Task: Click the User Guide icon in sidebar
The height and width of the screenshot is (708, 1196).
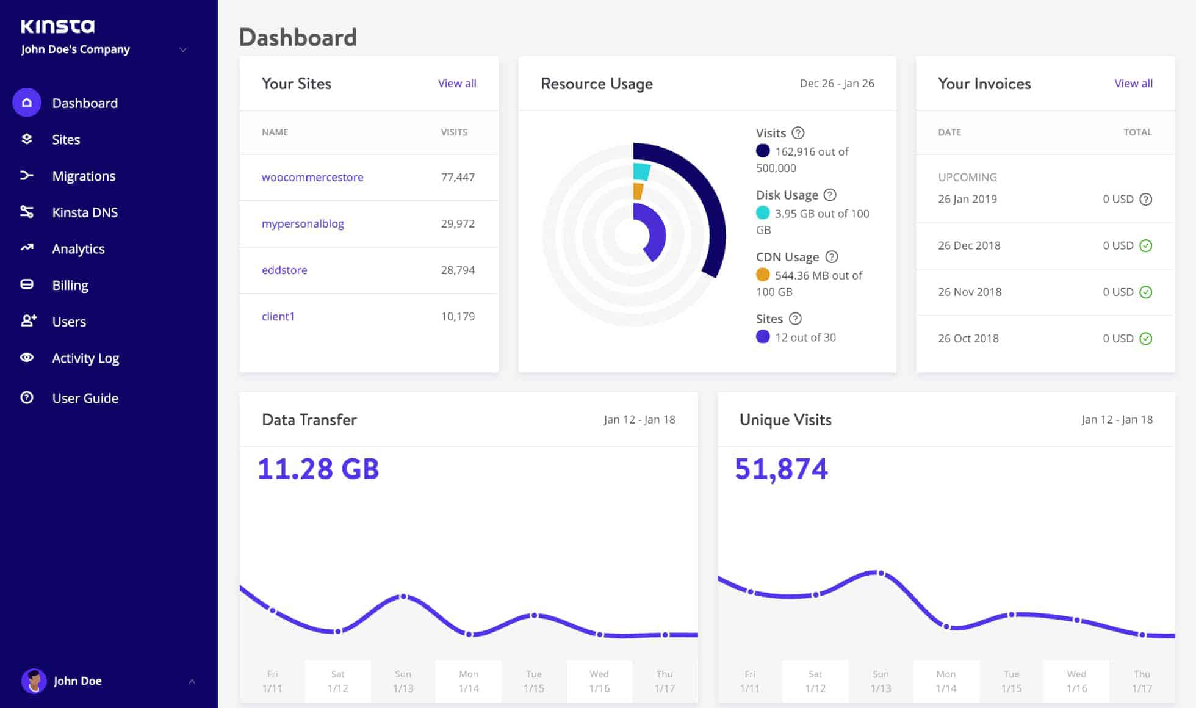Action: click(28, 397)
